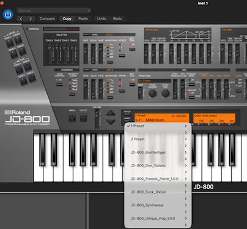The image size is (247, 229).
Task: Toggle the LFO 1 Key Trig button
Action: (x=132, y=49)
